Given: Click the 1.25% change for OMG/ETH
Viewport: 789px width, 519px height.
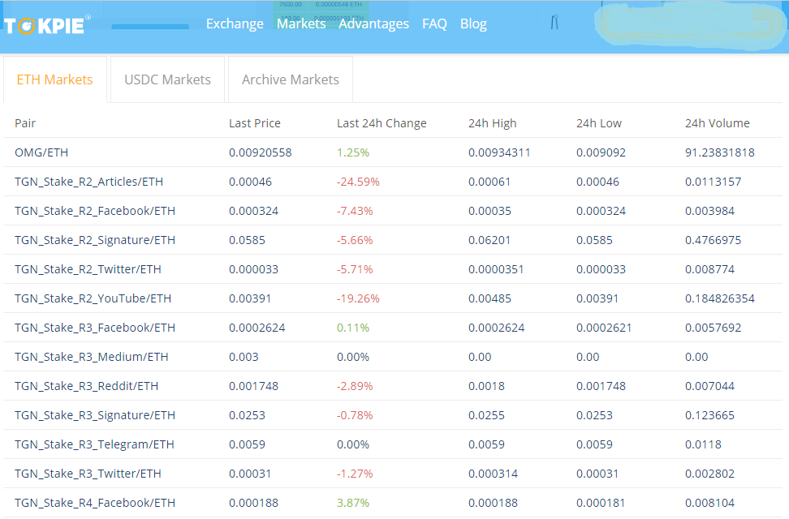Looking at the screenshot, I should (x=353, y=152).
